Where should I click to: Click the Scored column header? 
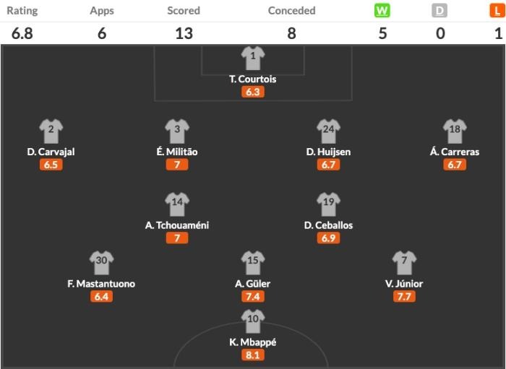184,11
